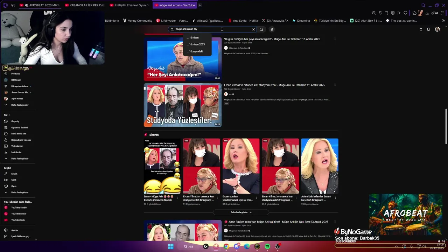Open 'Stüdyoda Yüzleştiler!' video thumbnail
The image size is (448, 252).
click(x=183, y=105)
